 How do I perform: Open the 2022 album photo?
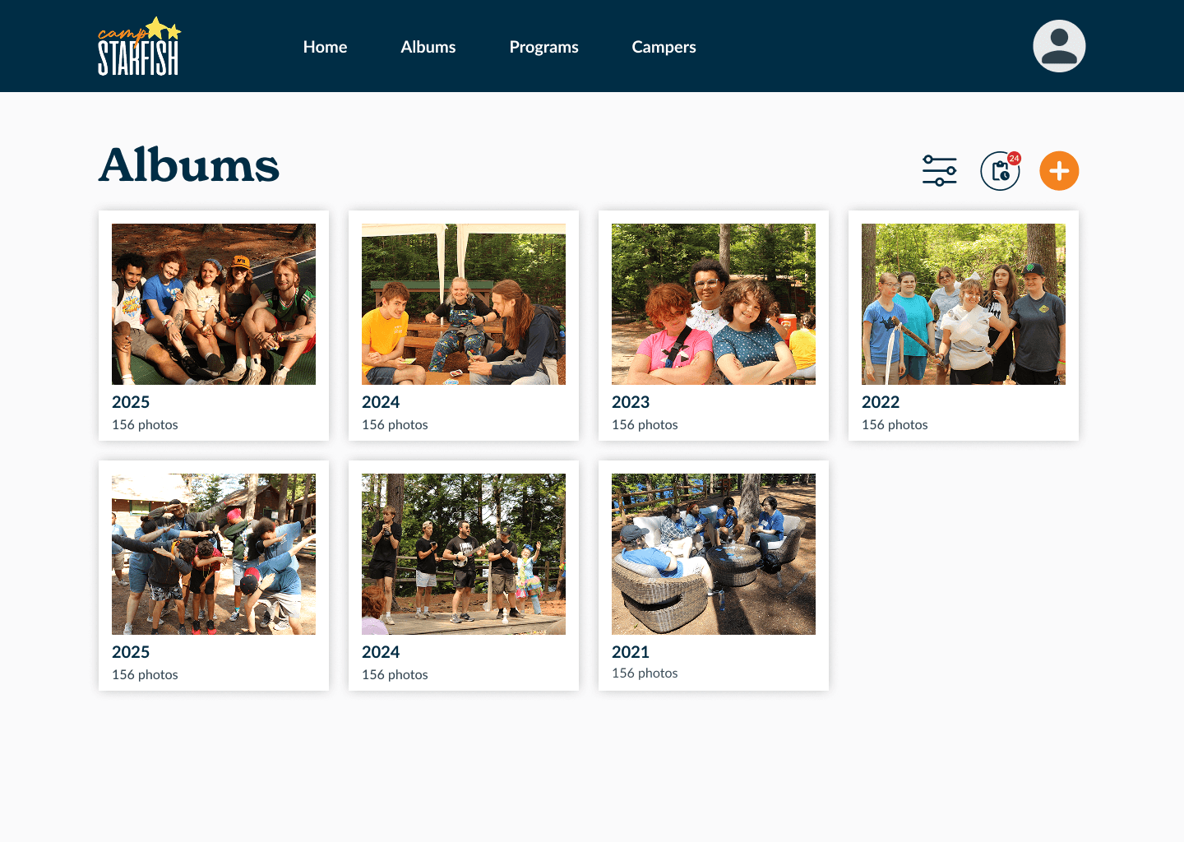tap(964, 304)
